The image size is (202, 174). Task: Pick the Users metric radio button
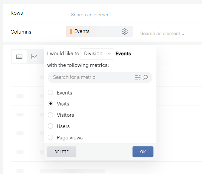pos(50,126)
